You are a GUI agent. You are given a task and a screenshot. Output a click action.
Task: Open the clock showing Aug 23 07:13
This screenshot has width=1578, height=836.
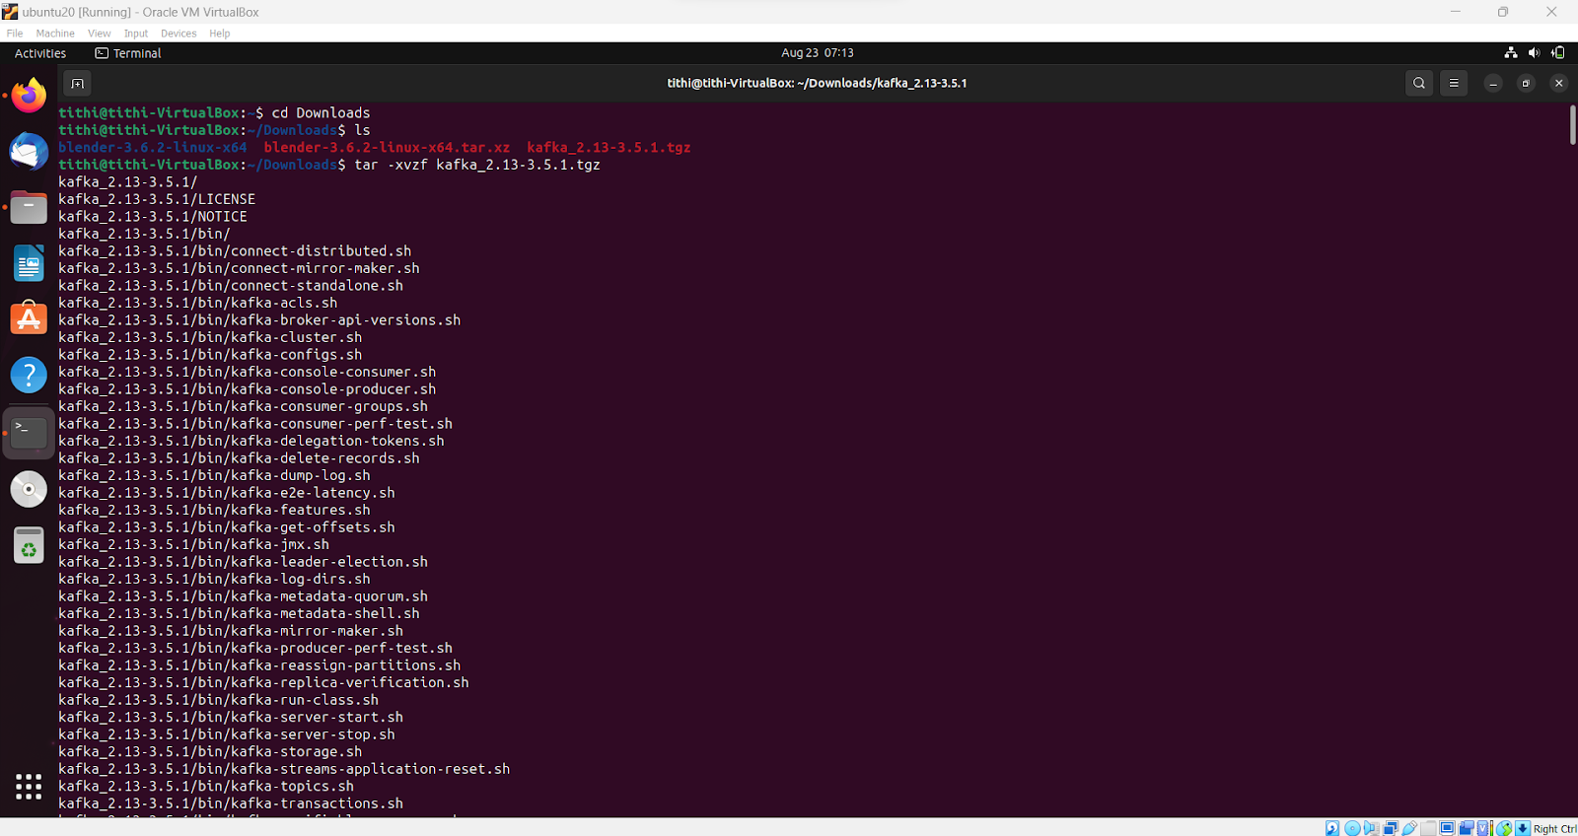point(817,53)
